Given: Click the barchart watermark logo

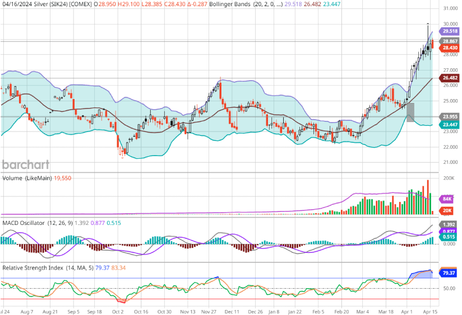Looking at the screenshot, I should pyautogui.click(x=26, y=164).
